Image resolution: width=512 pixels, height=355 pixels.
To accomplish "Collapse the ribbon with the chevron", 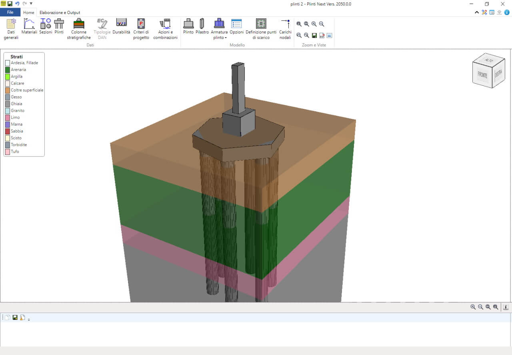I will click(x=477, y=12).
